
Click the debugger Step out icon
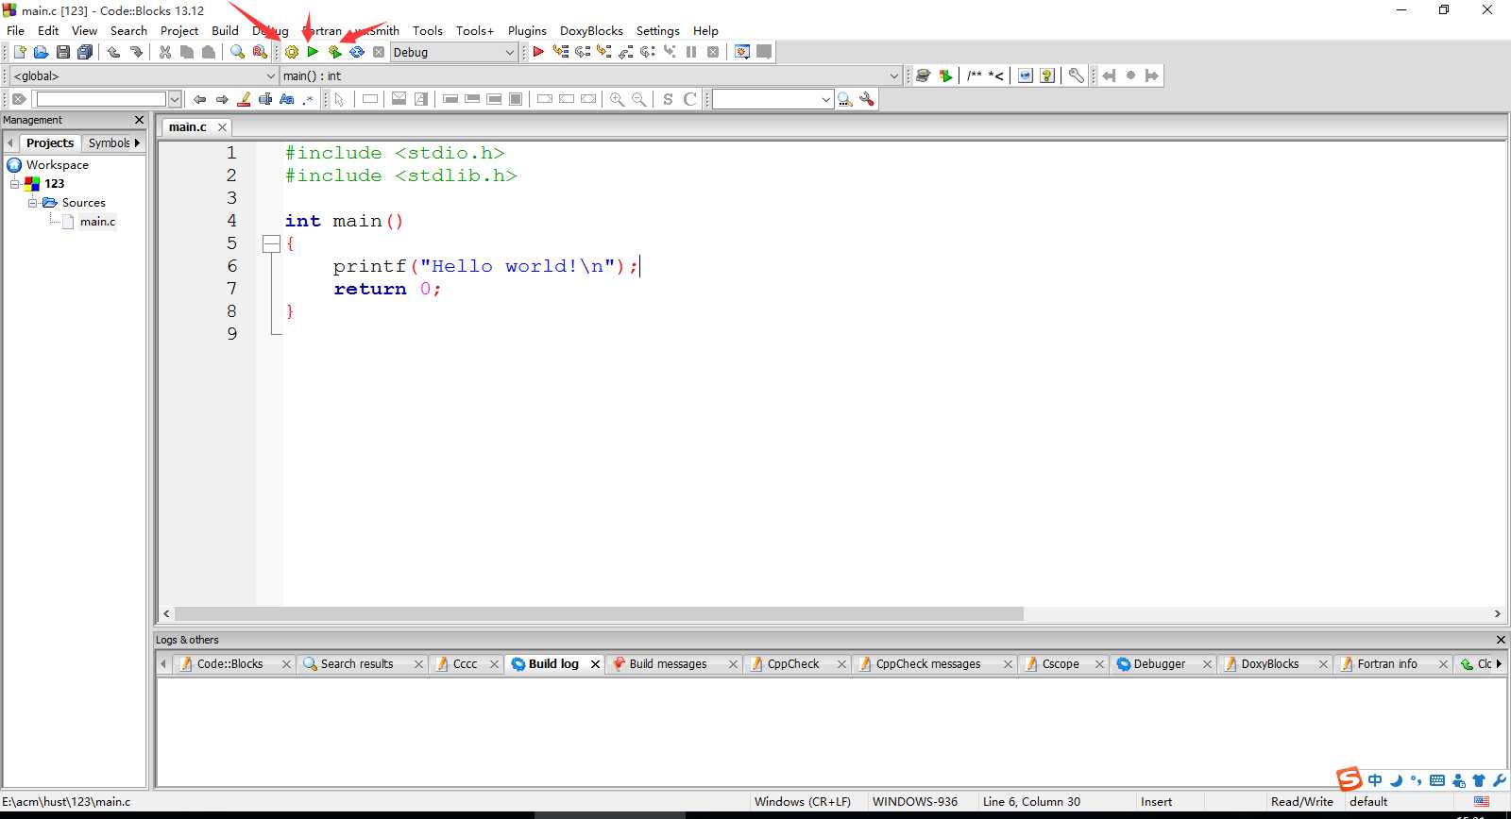coord(626,52)
